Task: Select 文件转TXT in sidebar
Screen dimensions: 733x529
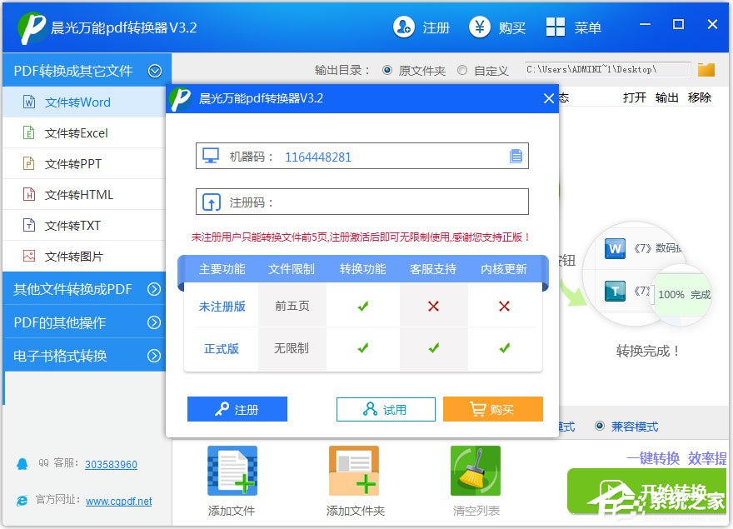Action: [x=84, y=226]
